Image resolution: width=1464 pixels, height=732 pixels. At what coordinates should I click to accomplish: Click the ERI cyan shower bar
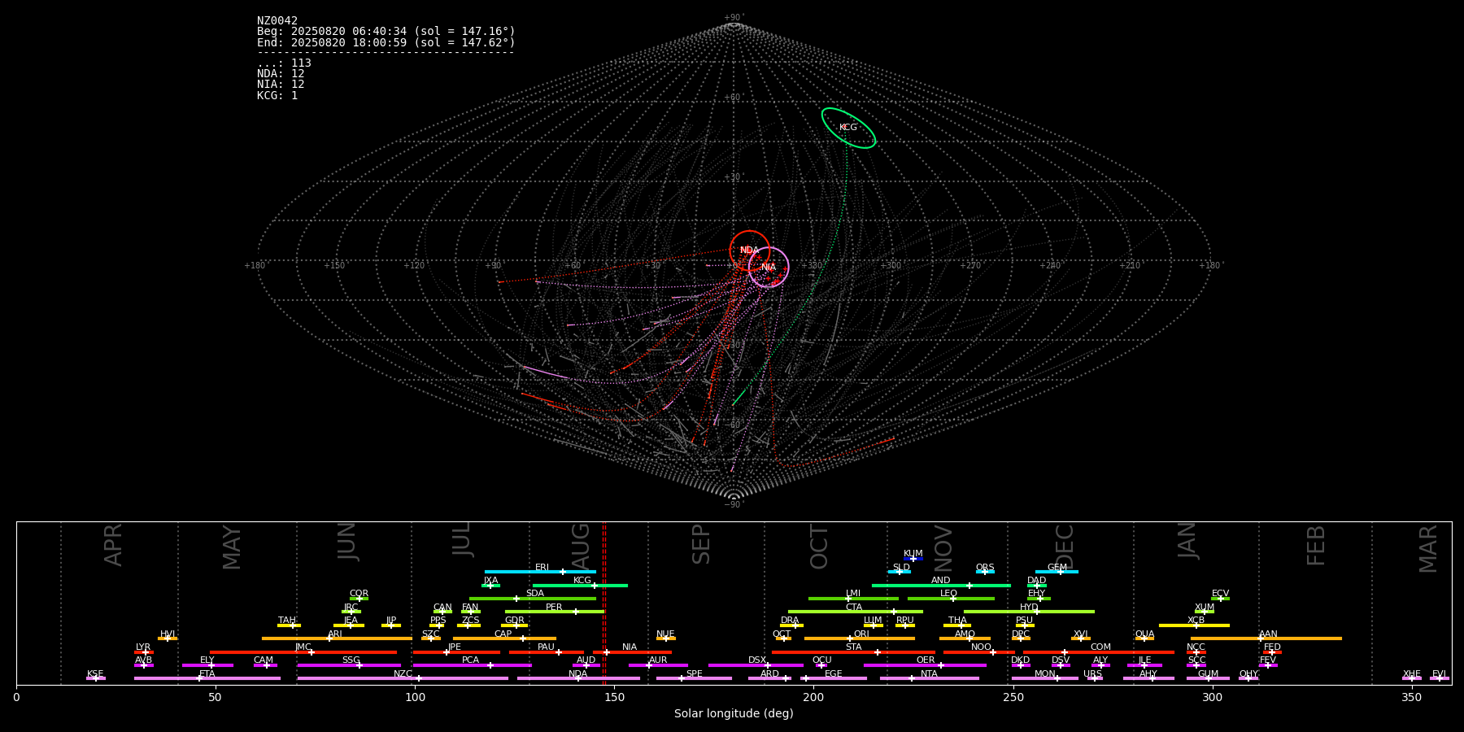[540, 572]
